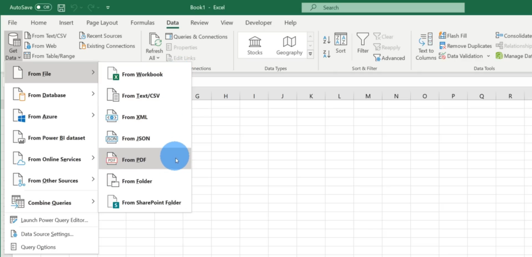Image resolution: width=532 pixels, height=257 pixels.
Task: Select the Stocks data type
Action: (x=255, y=46)
